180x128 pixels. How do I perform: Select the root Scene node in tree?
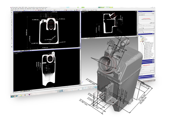tap(142, 37)
